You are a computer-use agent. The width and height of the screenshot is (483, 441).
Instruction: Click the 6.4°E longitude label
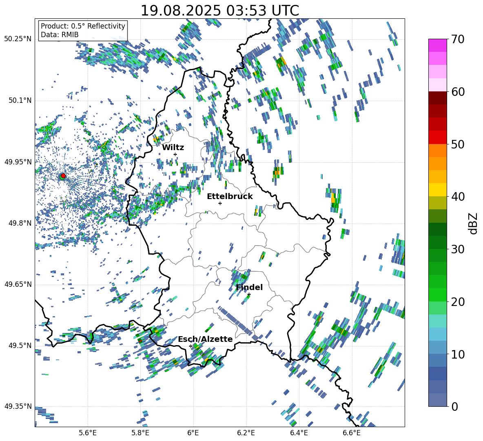click(x=299, y=433)
